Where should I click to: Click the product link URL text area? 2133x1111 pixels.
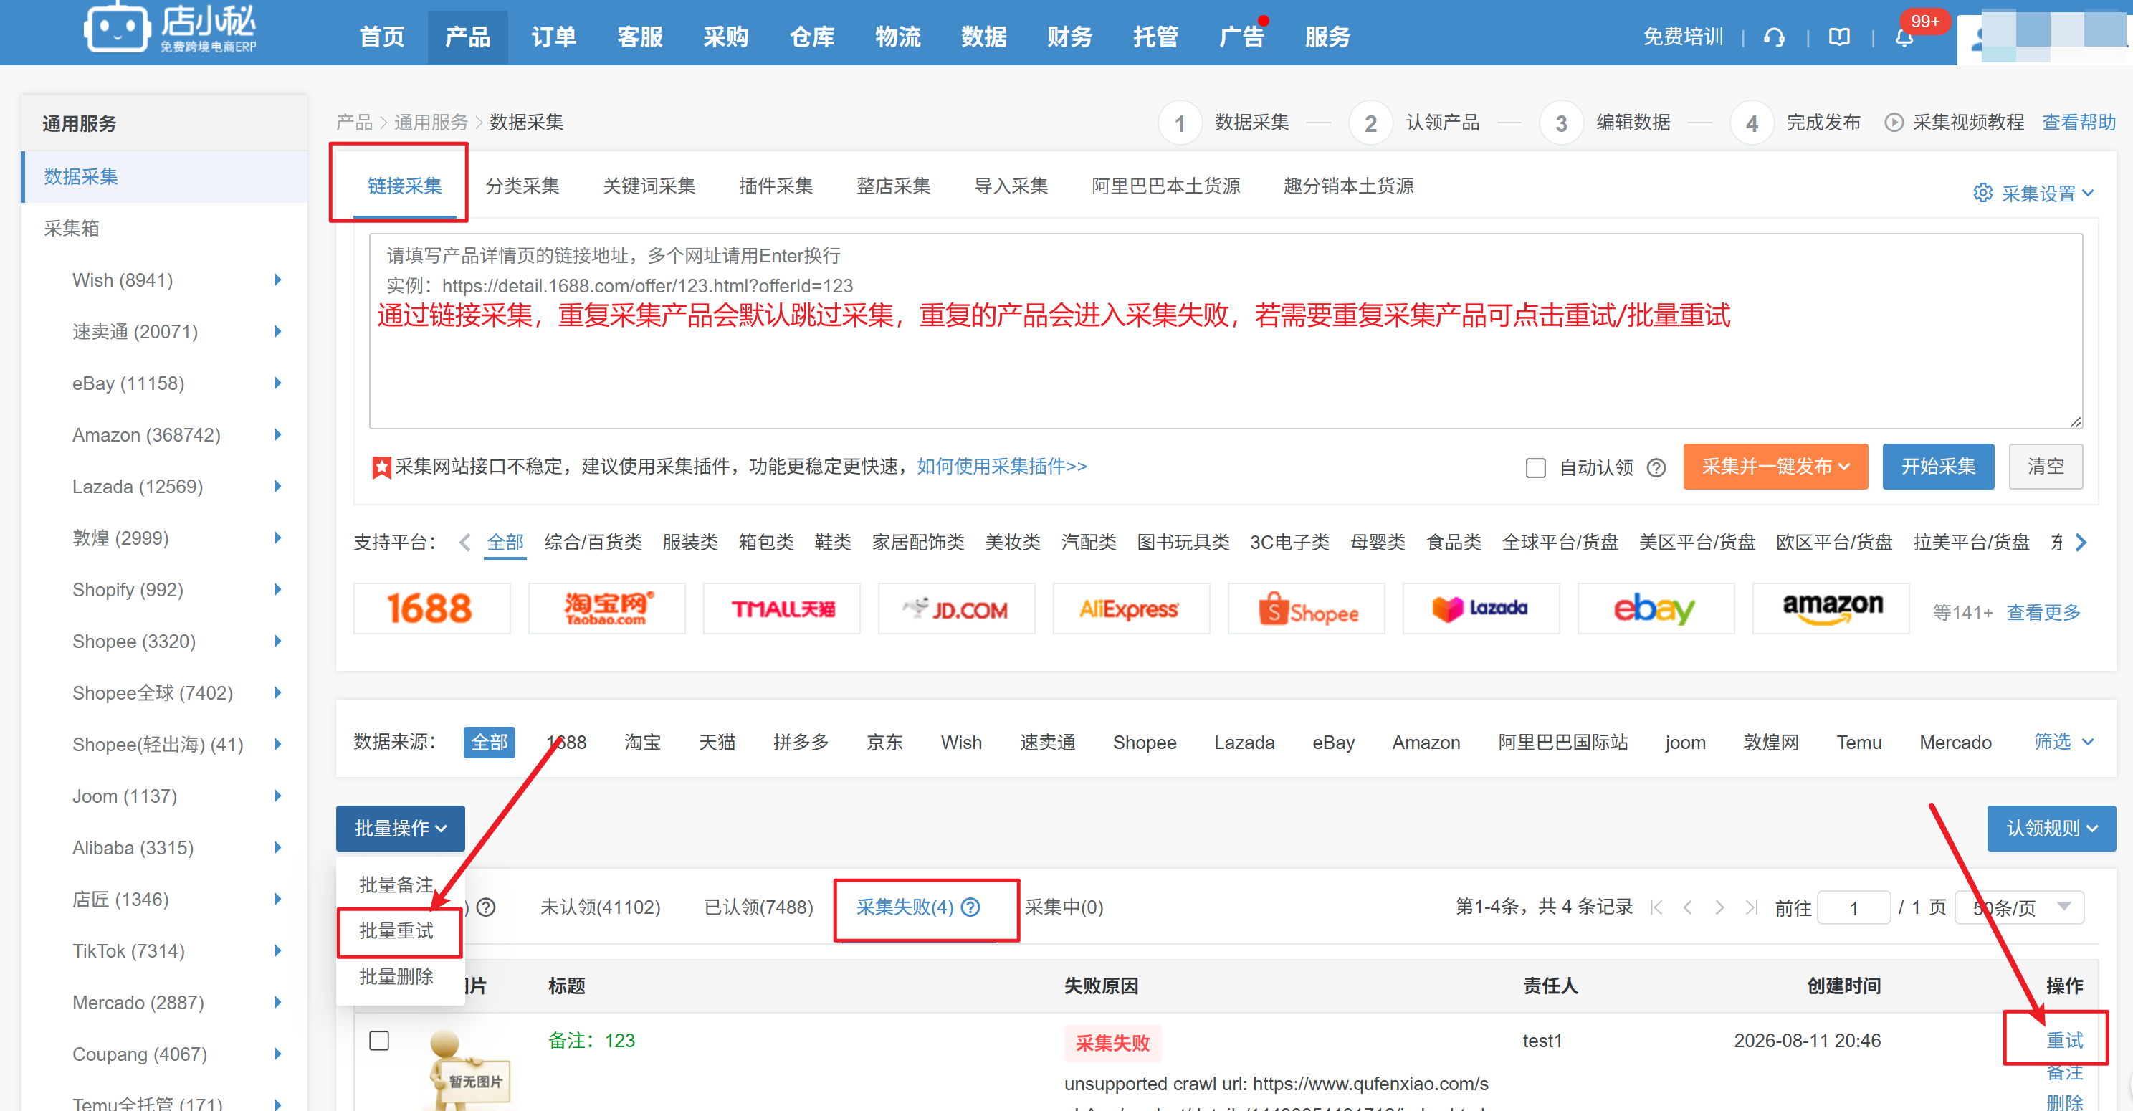tap(1226, 331)
